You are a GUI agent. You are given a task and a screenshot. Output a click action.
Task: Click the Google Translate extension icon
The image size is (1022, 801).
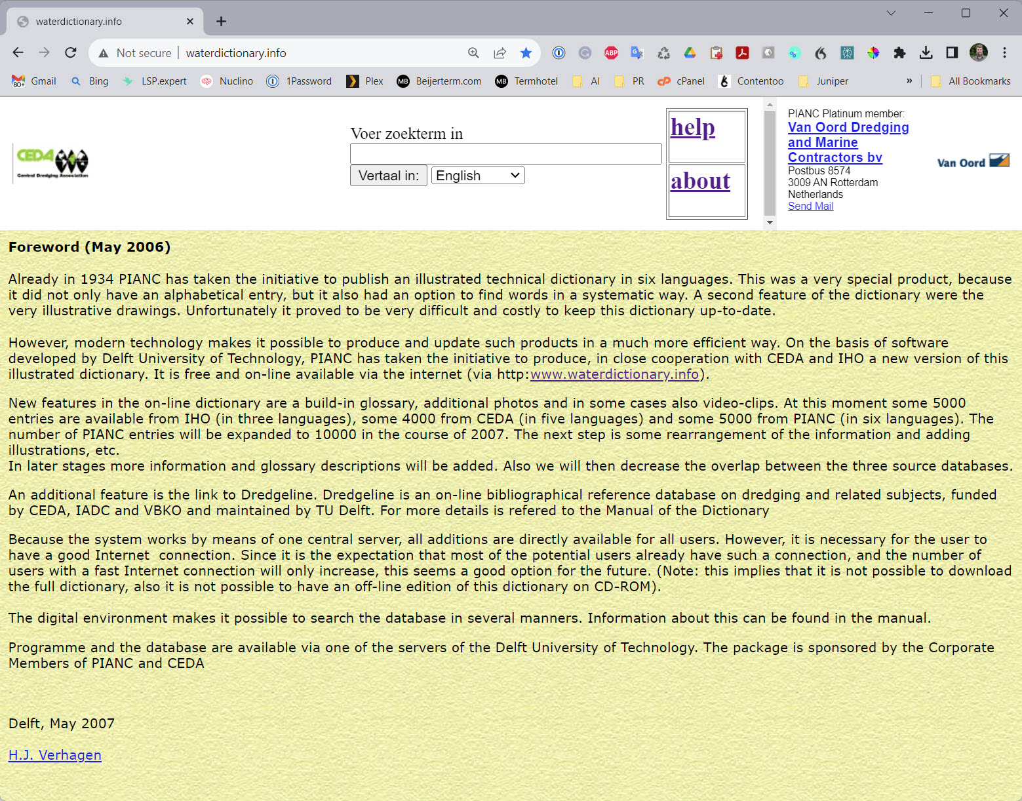coord(637,53)
